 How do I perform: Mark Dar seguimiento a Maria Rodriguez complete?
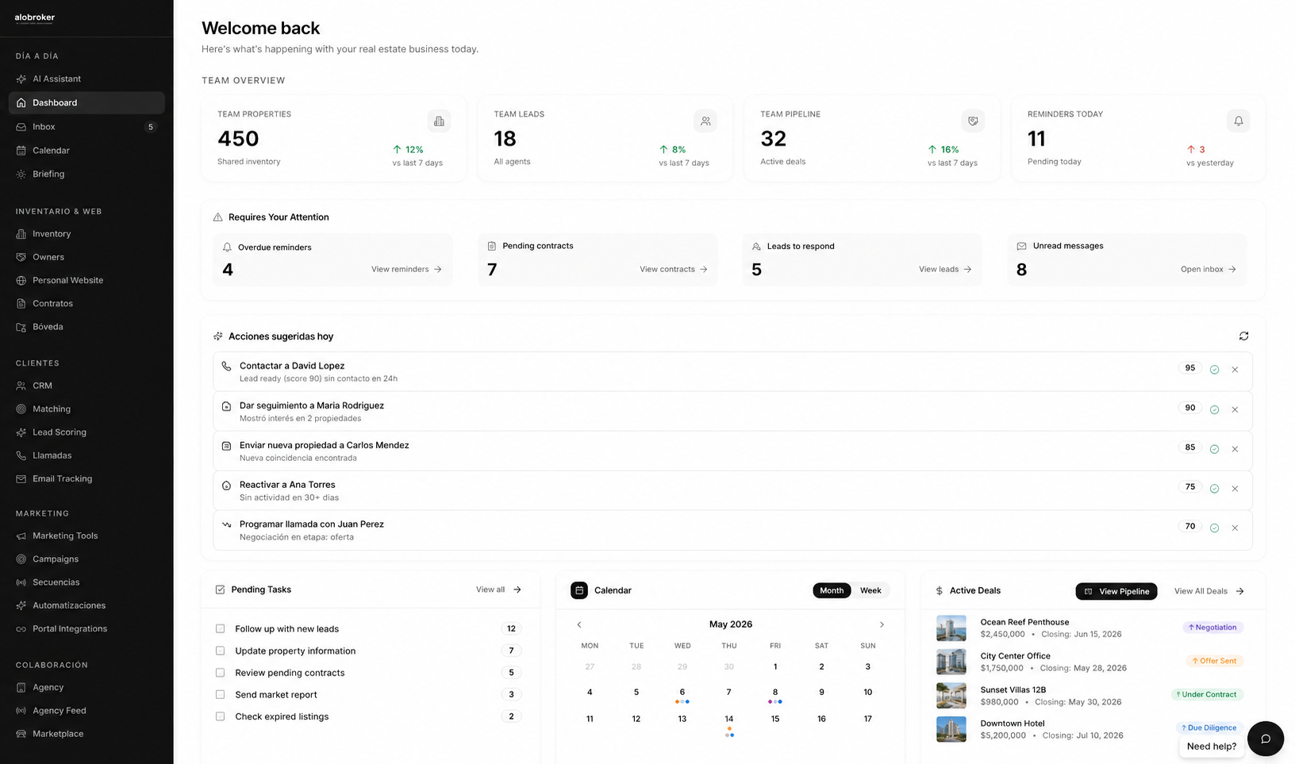coord(1214,409)
